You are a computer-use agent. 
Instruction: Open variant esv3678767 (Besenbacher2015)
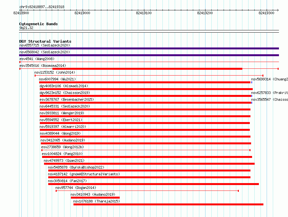pos(67,99)
